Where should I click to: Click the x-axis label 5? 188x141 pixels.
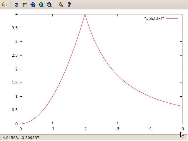[183, 129]
